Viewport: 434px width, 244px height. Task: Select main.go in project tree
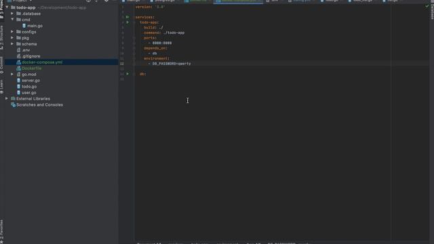pos(35,26)
